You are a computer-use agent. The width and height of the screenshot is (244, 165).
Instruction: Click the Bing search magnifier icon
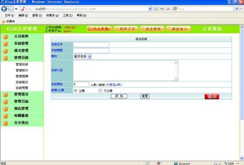click(x=238, y=9)
